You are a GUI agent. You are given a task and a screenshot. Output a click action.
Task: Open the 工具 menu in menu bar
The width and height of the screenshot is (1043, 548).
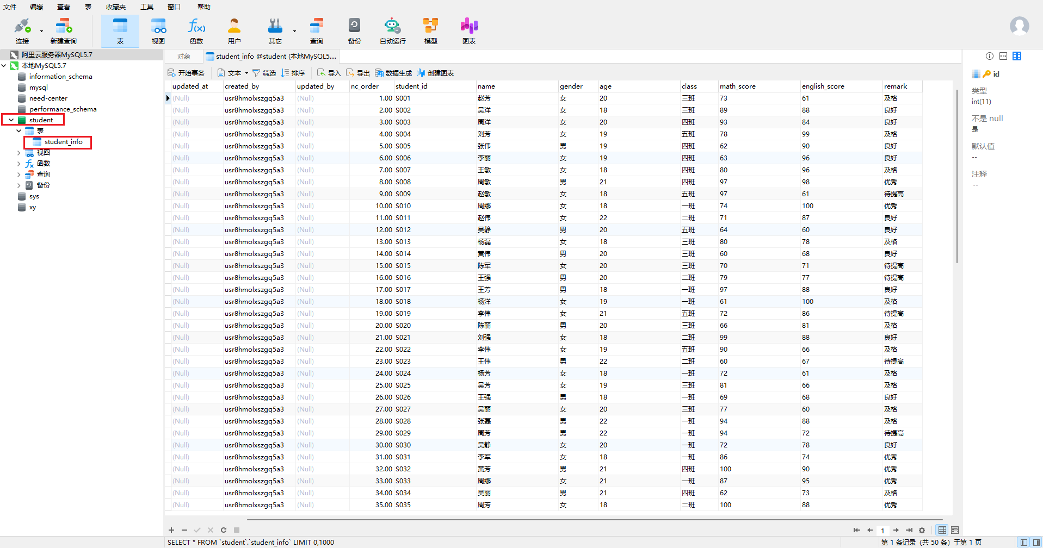coord(147,7)
